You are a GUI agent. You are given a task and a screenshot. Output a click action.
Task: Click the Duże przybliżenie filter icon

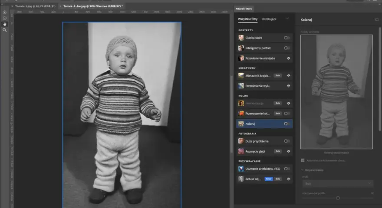coord(241,141)
